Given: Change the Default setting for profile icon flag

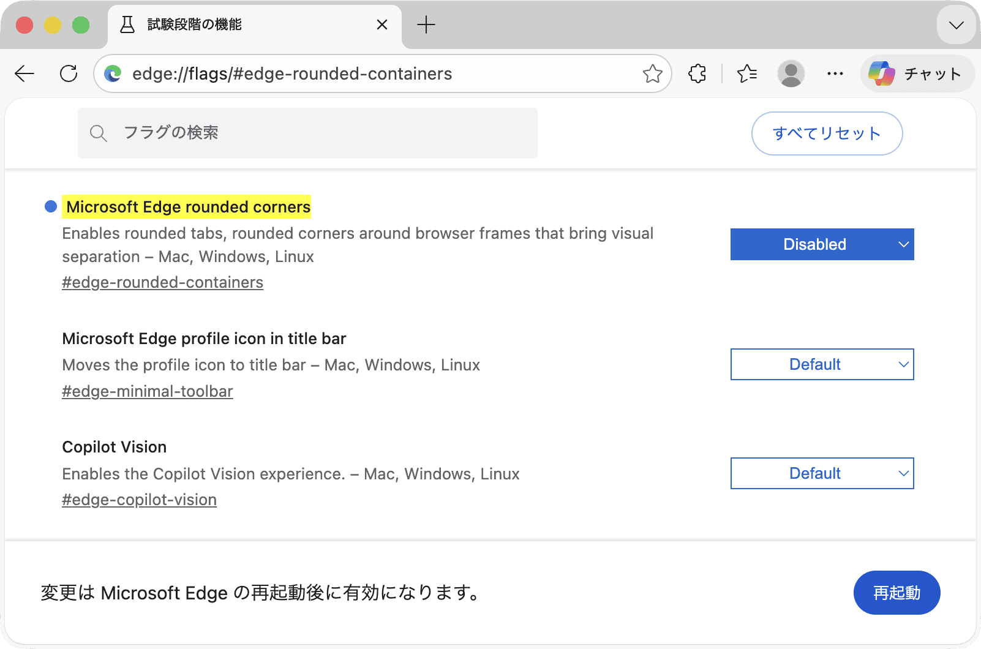Looking at the screenshot, I should click(x=822, y=364).
